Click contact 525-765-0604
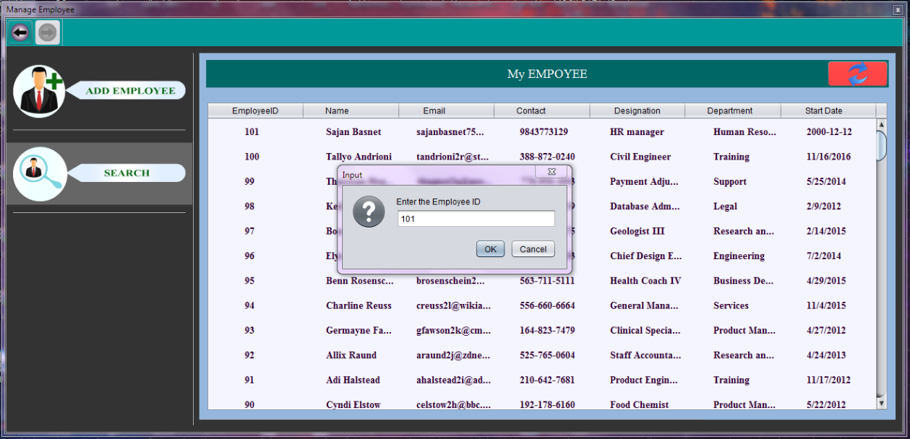The width and height of the screenshot is (910, 439). click(x=547, y=355)
